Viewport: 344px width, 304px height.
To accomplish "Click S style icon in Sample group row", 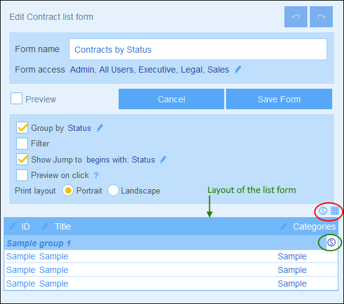I will point(332,243).
